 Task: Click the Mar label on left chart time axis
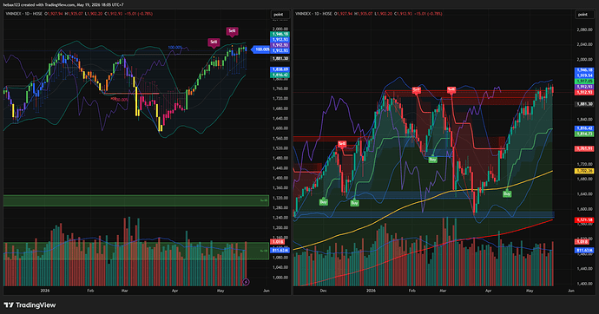click(124, 291)
